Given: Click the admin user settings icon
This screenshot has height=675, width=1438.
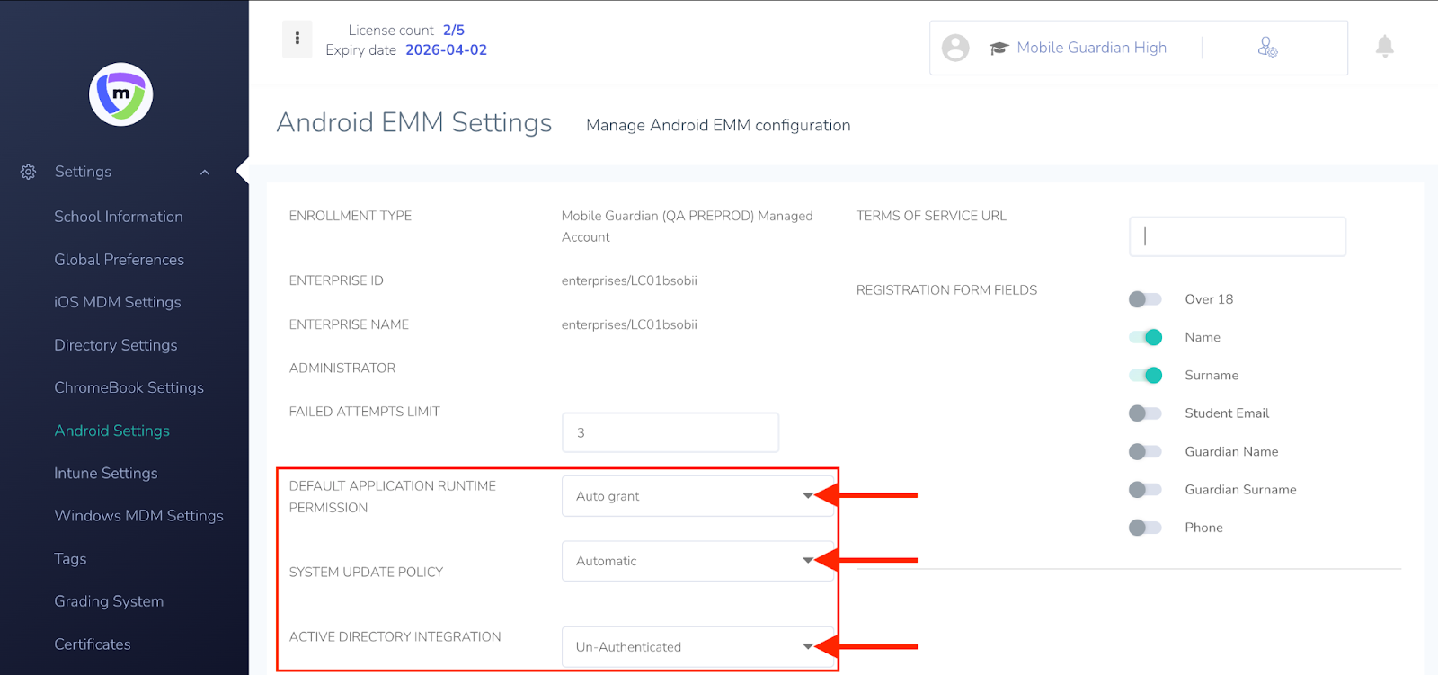Looking at the screenshot, I should [1267, 48].
